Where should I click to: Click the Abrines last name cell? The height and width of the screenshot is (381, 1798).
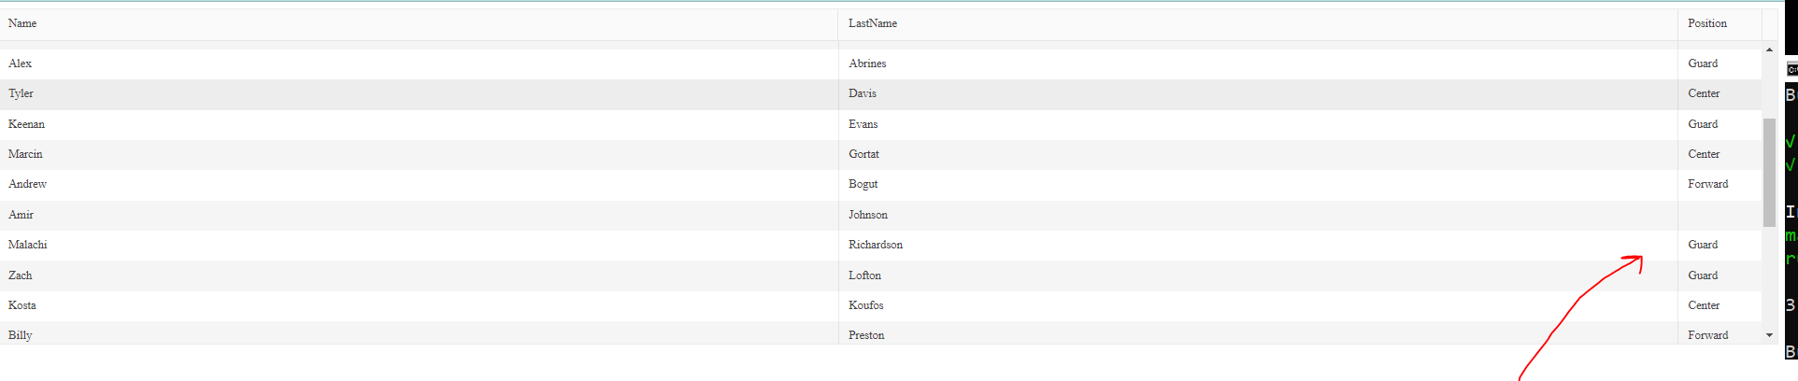1258,63
